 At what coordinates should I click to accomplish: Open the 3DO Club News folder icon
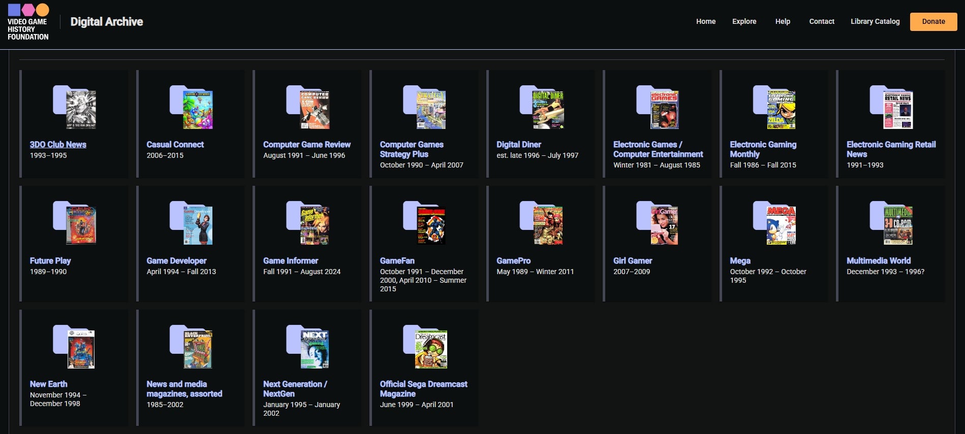pos(75,107)
